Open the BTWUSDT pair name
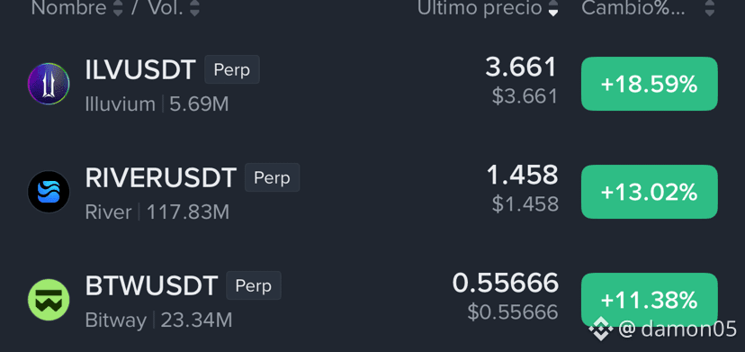The height and width of the screenshot is (352, 745). tap(151, 286)
